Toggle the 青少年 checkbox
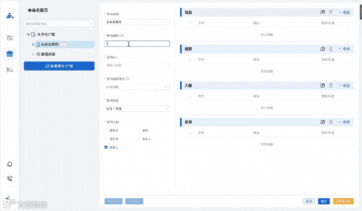Image resolution: width=362 pixels, height=211 pixels. point(106,139)
